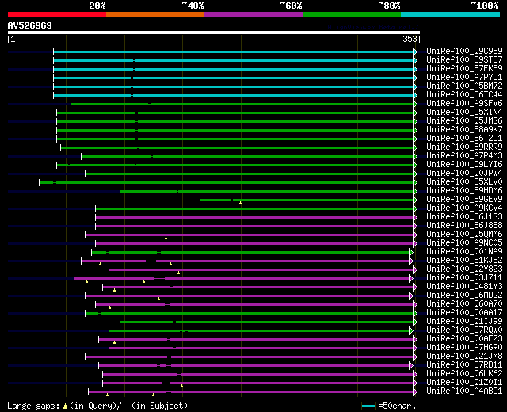Click the UniRef100_A9NC05 label
The width and height of the screenshot is (507, 412).
coord(464,243)
